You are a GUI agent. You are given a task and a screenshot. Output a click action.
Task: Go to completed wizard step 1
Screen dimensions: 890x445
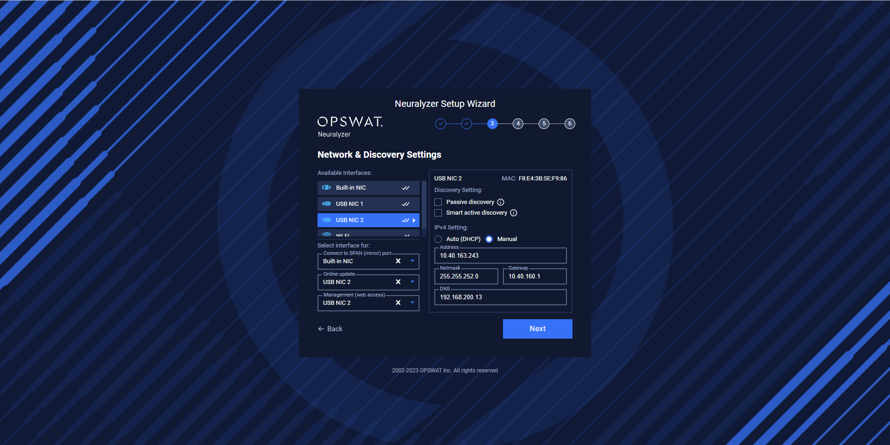tap(441, 124)
